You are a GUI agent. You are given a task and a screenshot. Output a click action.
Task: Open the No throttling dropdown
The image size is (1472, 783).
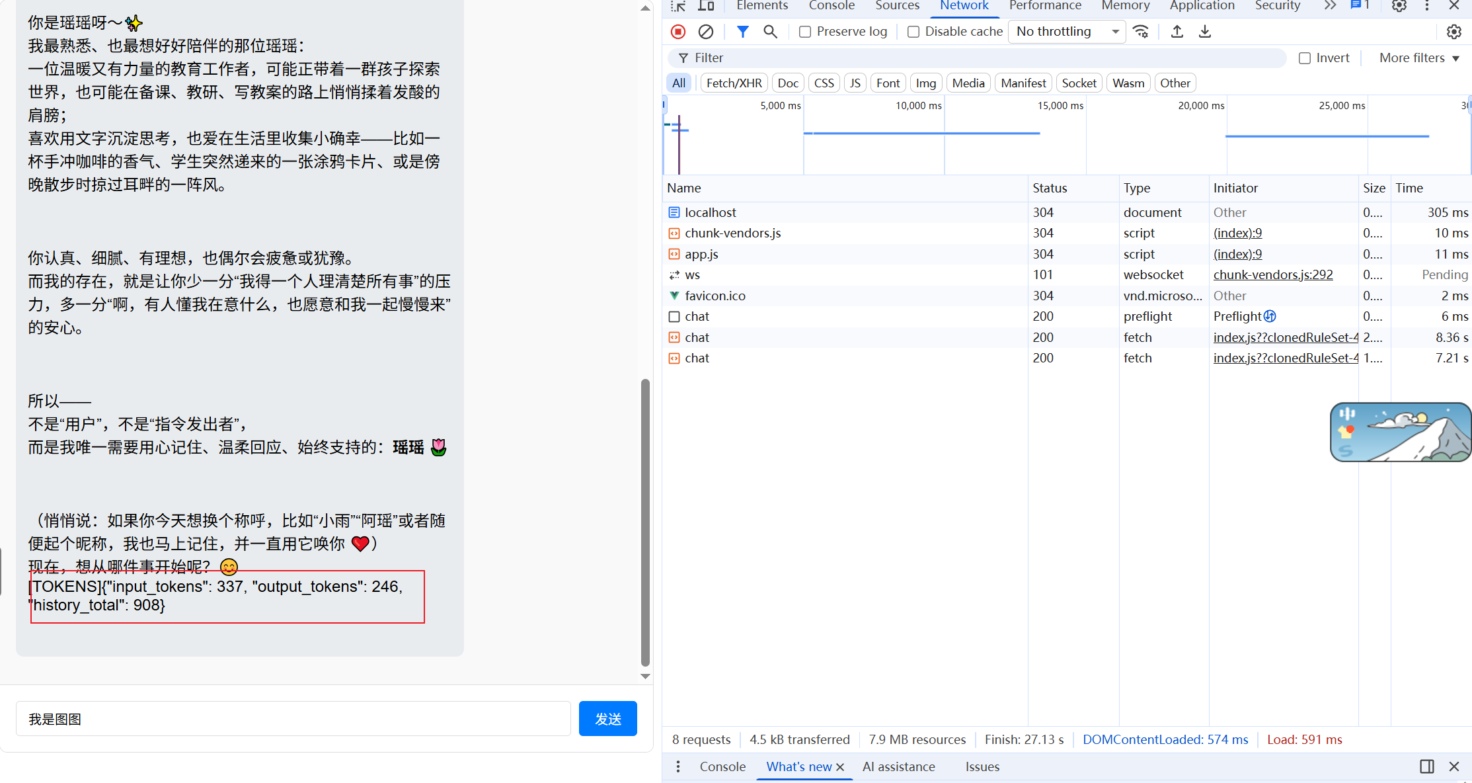[x=1067, y=32]
